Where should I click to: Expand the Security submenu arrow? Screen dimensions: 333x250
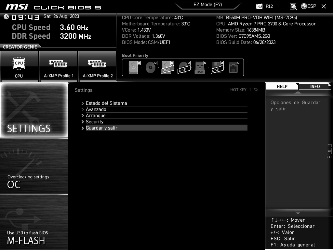click(83, 122)
